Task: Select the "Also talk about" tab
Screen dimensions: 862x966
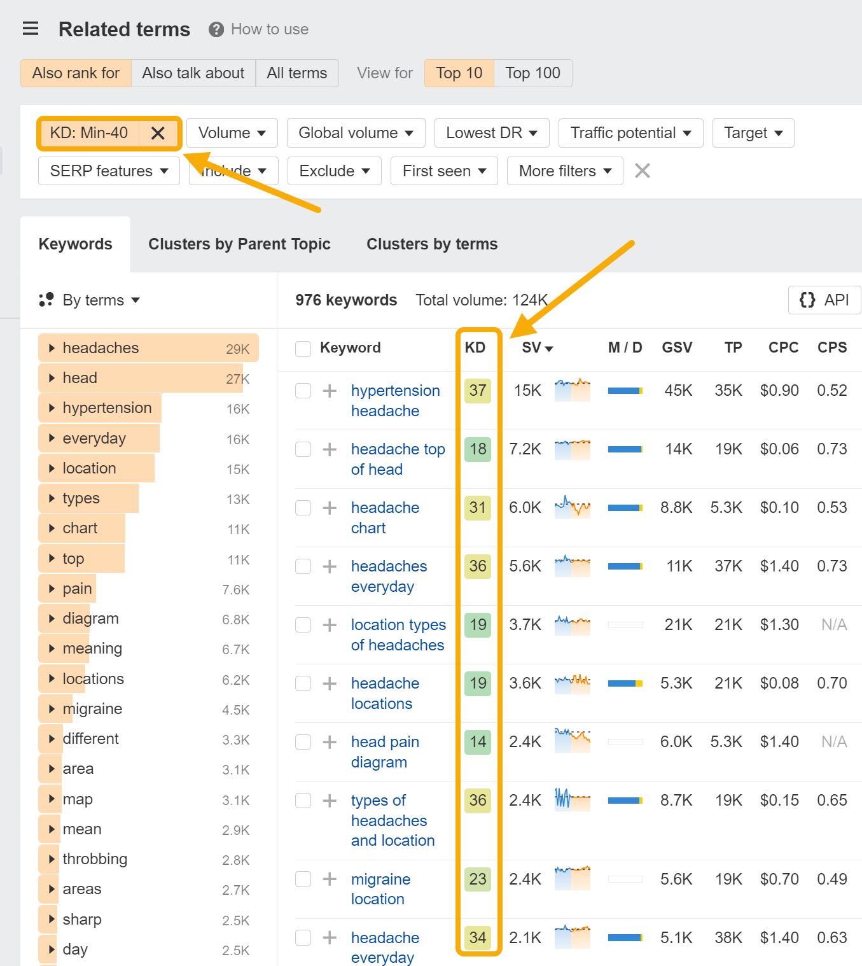Action: pyautogui.click(x=193, y=73)
